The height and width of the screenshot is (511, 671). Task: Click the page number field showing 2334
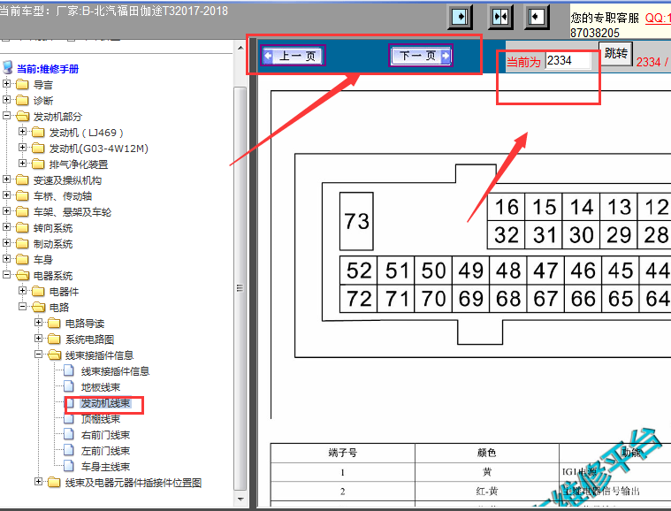pos(568,61)
